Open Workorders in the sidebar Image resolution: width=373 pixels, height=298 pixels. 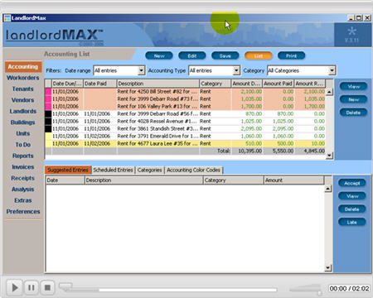point(23,78)
